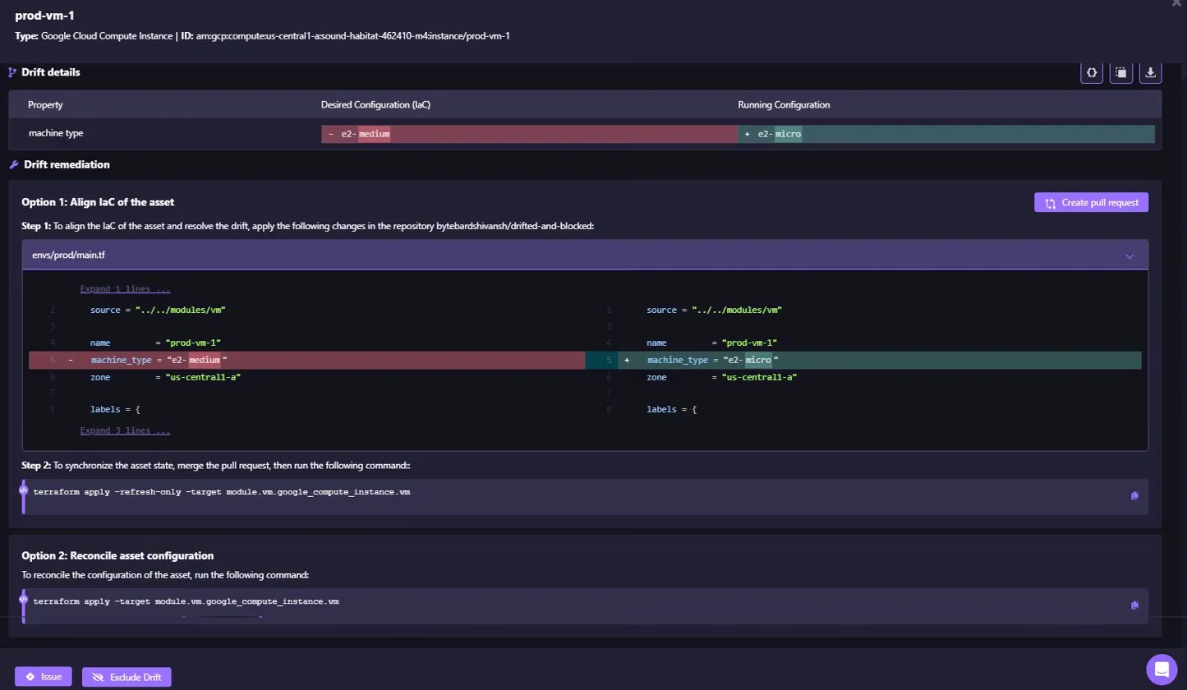Screen dimensions: 1187x690
Task: Create a pull request for the IaC fix
Action: [1091, 203]
